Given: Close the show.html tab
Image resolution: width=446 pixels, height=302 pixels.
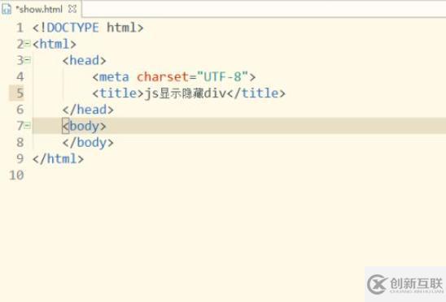Looking at the screenshot, I should click(72, 9).
